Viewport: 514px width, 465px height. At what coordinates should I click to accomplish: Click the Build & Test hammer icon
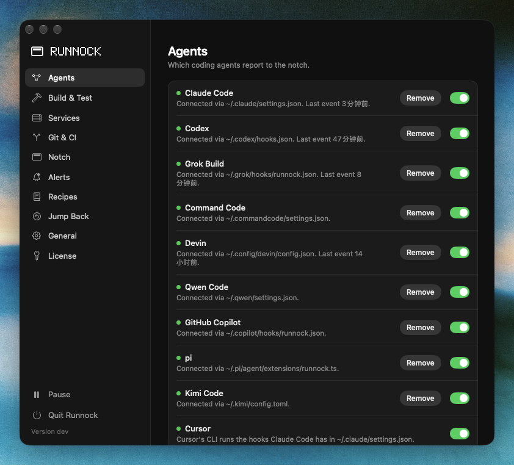(x=37, y=98)
